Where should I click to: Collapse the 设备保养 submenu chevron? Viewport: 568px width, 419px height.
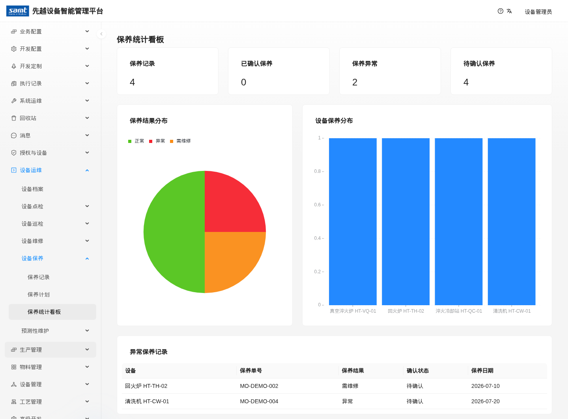coord(87,258)
